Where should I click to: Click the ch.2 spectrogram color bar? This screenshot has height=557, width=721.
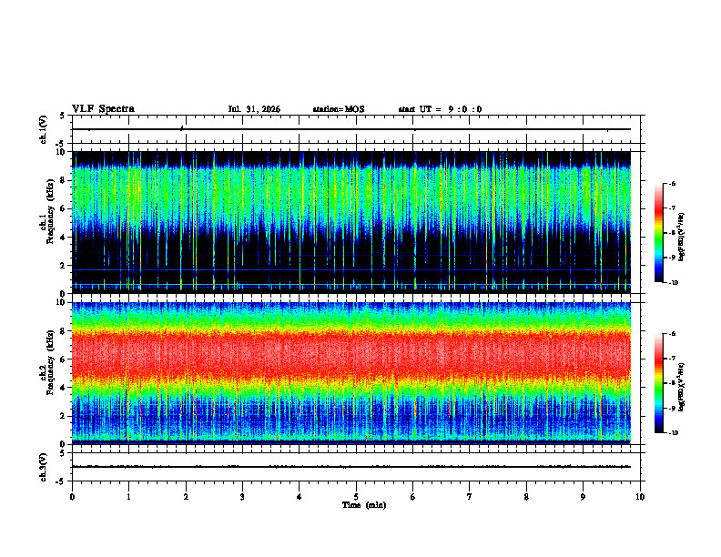[x=659, y=383]
